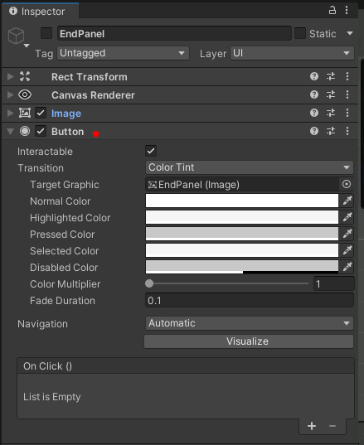Open Navigation dropdown showing Automatic
Image resolution: width=364 pixels, height=445 pixels.
click(250, 323)
